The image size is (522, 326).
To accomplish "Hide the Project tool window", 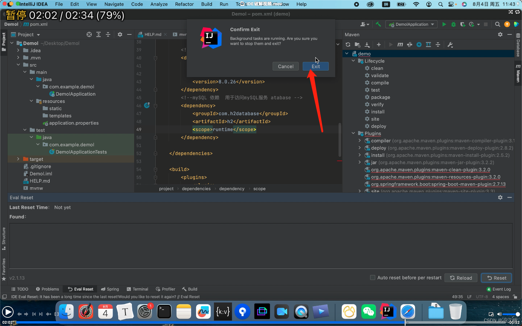I will pyautogui.click(x=129, y=34).
